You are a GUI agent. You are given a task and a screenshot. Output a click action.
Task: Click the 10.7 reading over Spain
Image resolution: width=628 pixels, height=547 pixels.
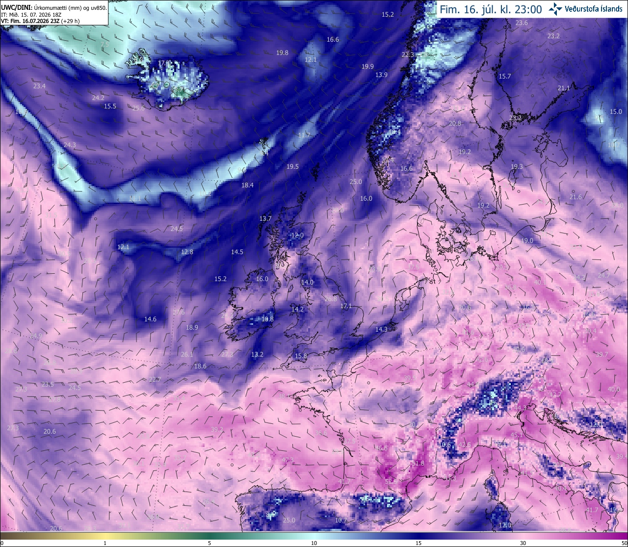[x=341, y=520]
